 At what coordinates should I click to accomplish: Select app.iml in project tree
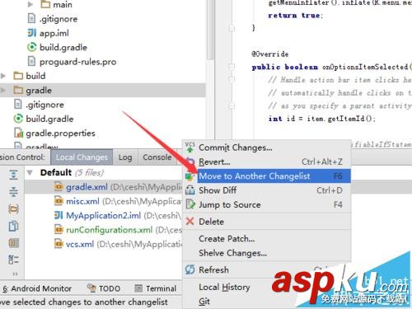pos(54,33)
